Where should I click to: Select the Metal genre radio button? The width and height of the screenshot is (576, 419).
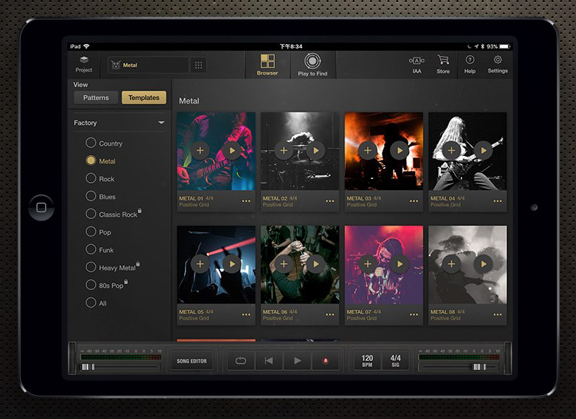(x=91, y=160)
